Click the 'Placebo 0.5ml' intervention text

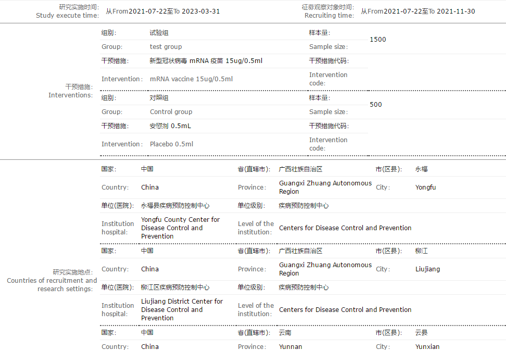pos(171,144)
